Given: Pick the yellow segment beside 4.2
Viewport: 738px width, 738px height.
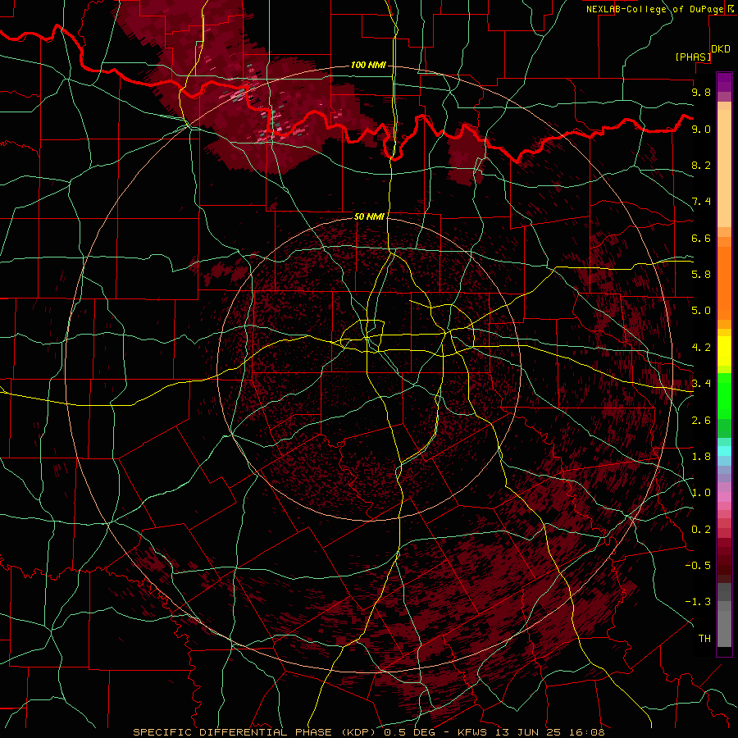Looking at the screenshot, I should click(x=724, y=351).
